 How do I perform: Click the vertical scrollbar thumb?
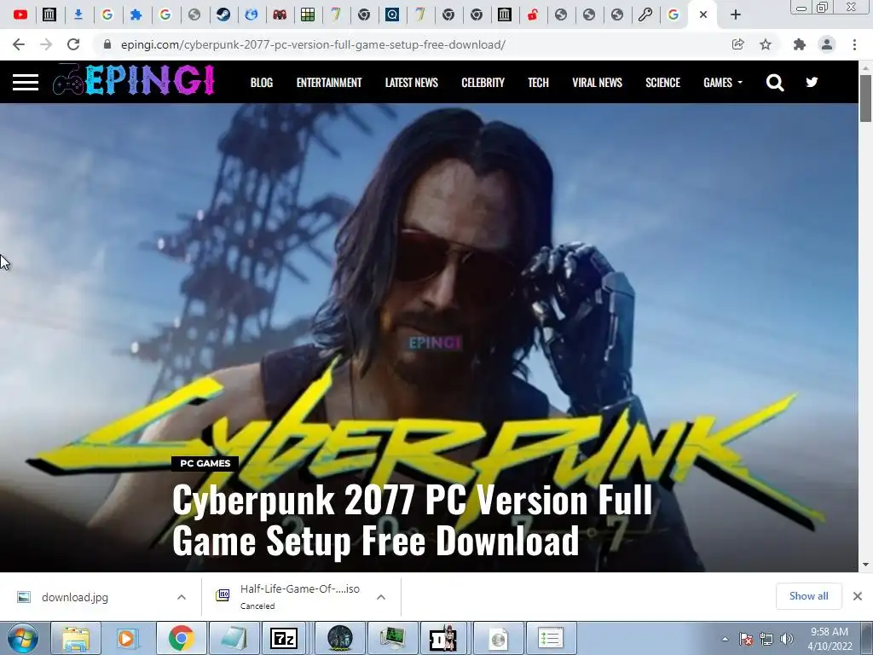865,98
